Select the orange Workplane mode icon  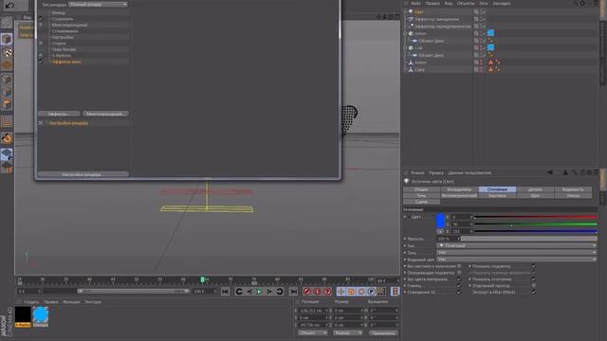pos(7,64)
